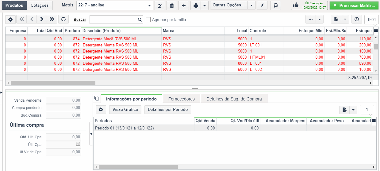Open export dropdown arrow in period panel

point(354,110)
